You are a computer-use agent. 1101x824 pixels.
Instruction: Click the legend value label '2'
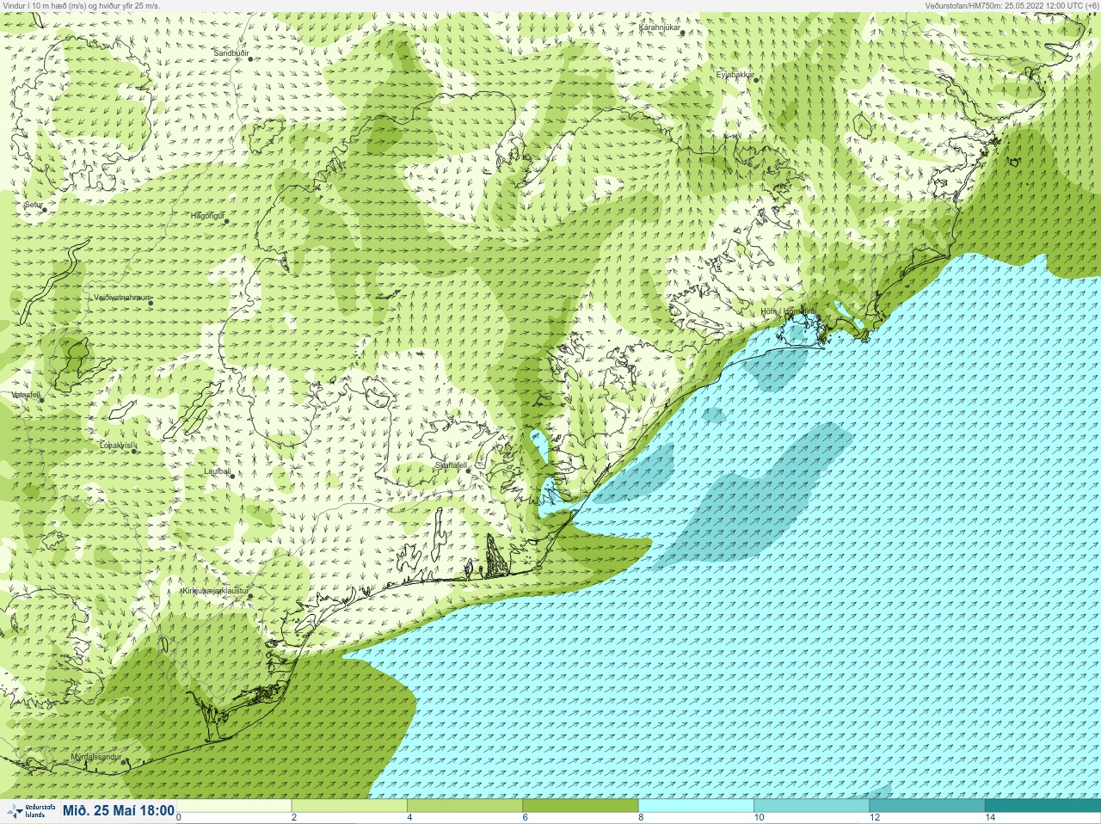(294, 818)
